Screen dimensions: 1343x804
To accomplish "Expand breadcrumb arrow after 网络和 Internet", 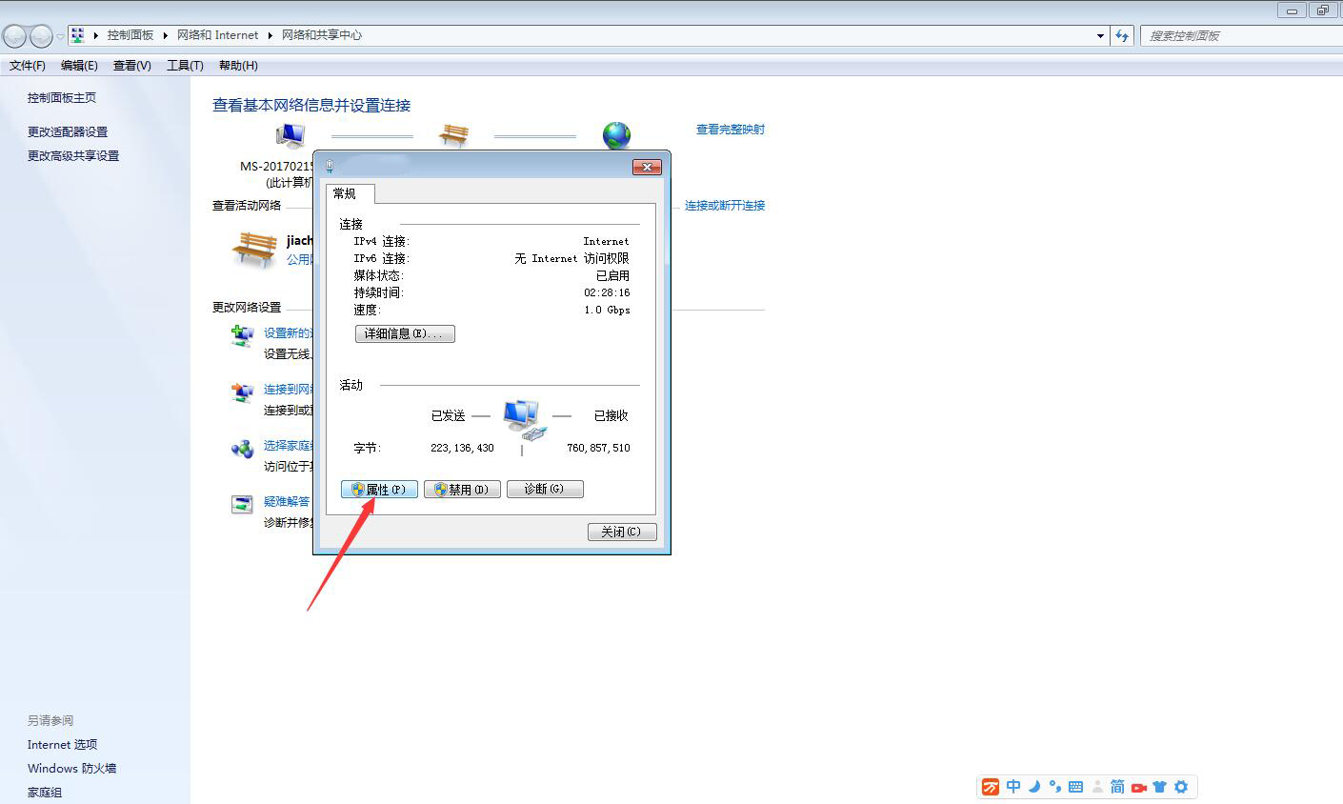I will 271,35.
